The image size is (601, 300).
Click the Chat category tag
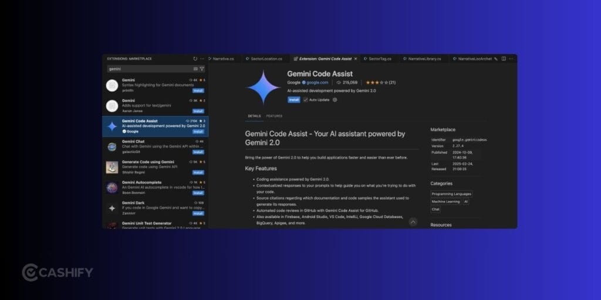[x=435, y=209]
